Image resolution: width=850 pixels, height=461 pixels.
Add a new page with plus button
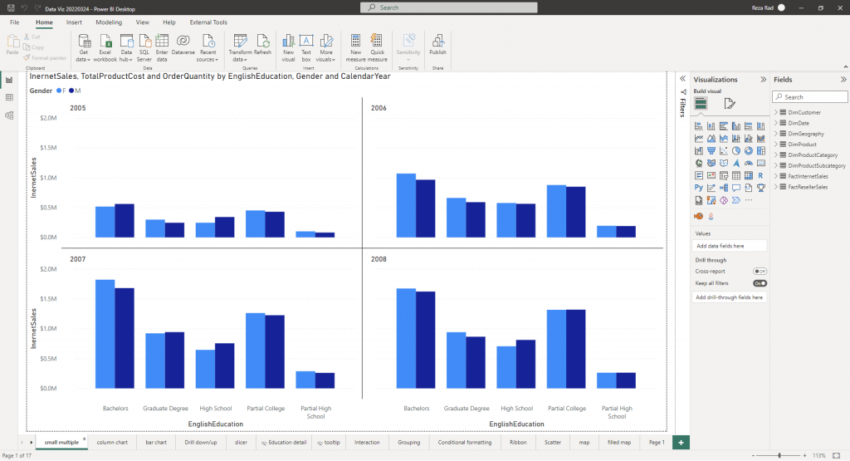pos(681,443)
